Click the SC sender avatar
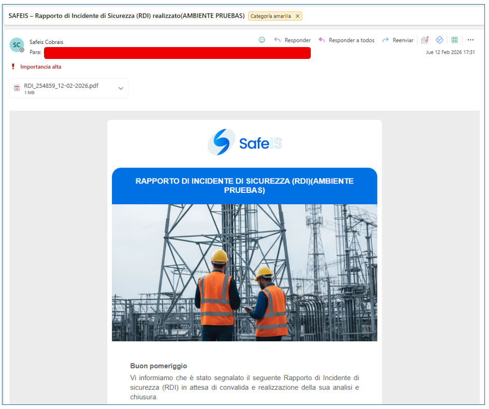This screenshot has width=489, height=409. click(17, 45)
